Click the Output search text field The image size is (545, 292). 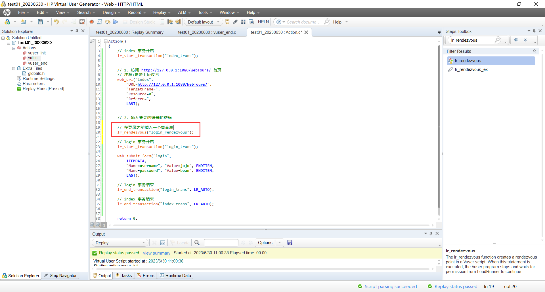coord(221,243)
